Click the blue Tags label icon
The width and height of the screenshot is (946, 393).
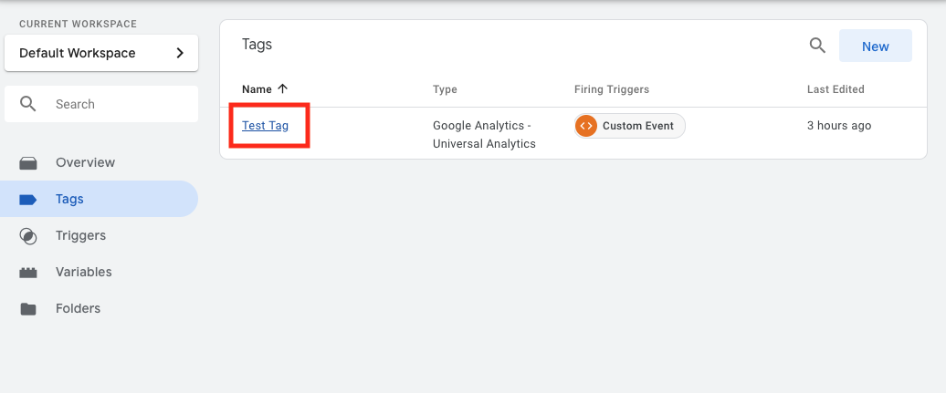[28, 200]
